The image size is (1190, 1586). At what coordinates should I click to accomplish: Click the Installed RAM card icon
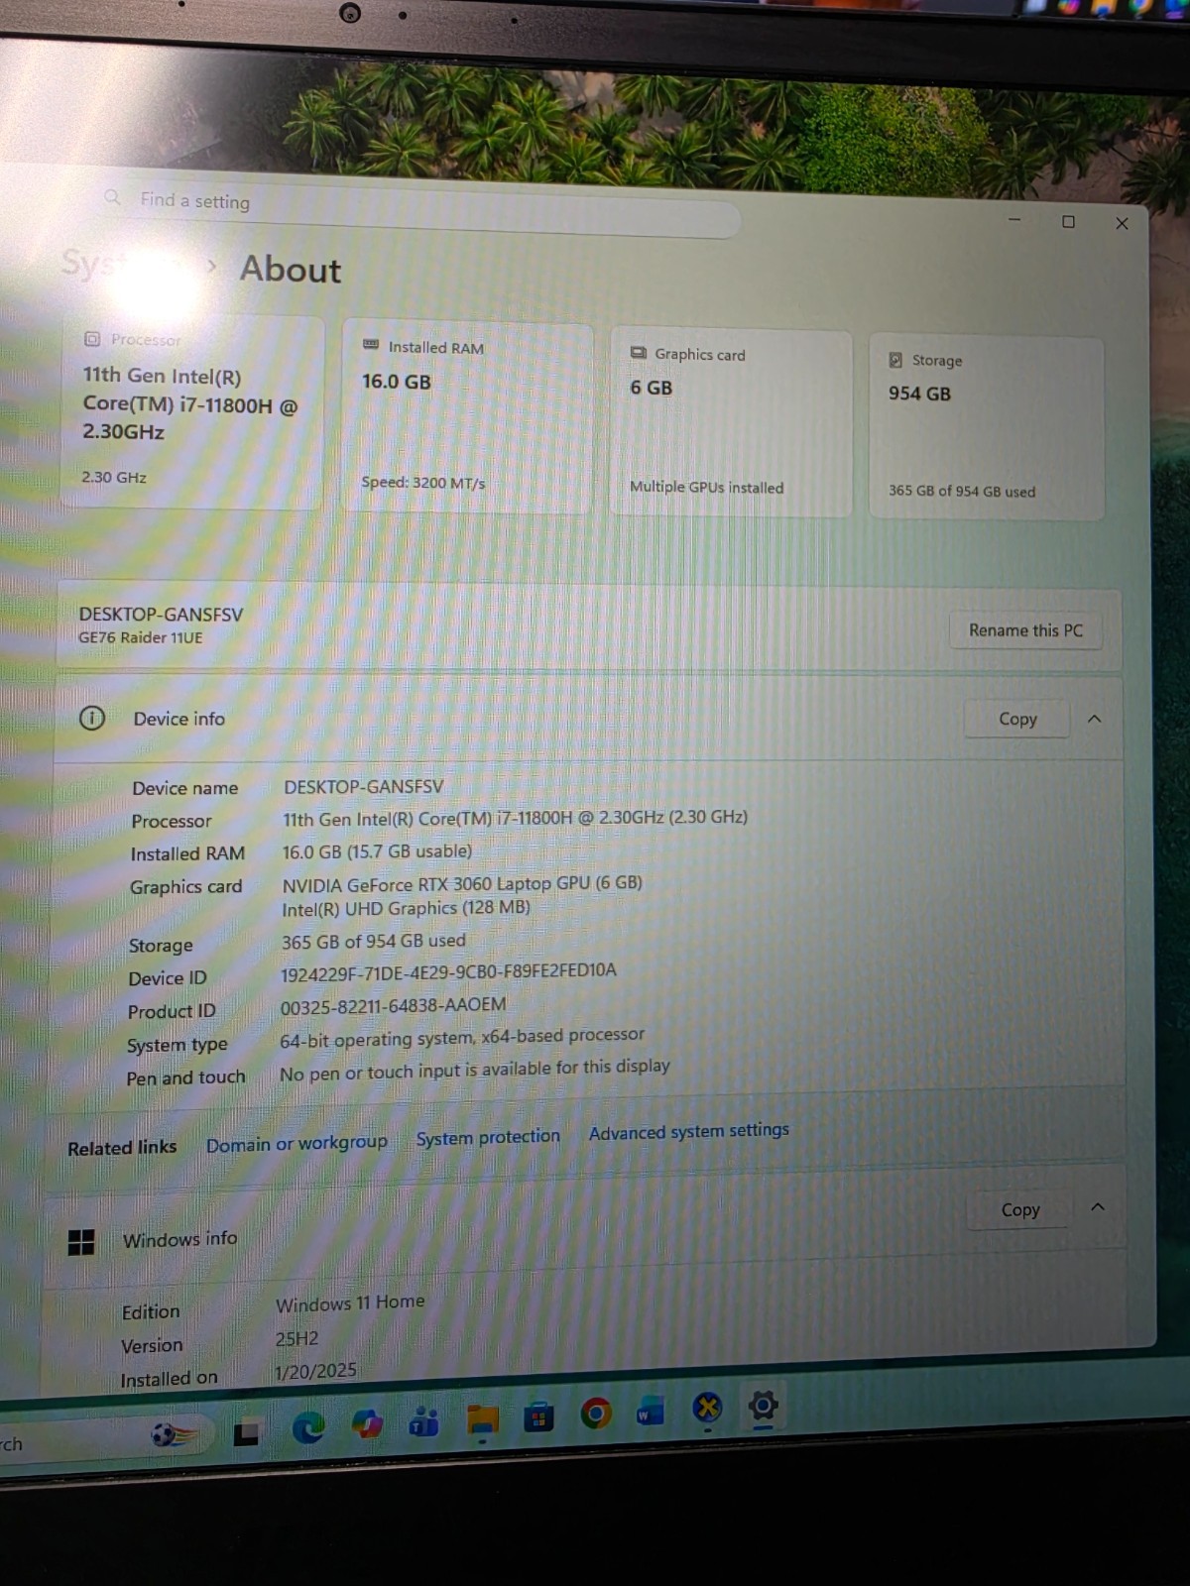371,345
